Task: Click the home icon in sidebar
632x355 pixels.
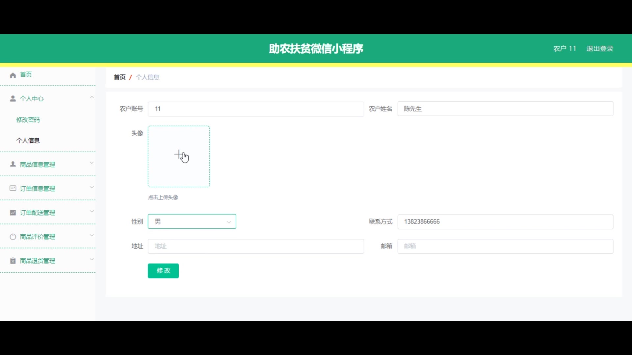Action: pos(13,75)
